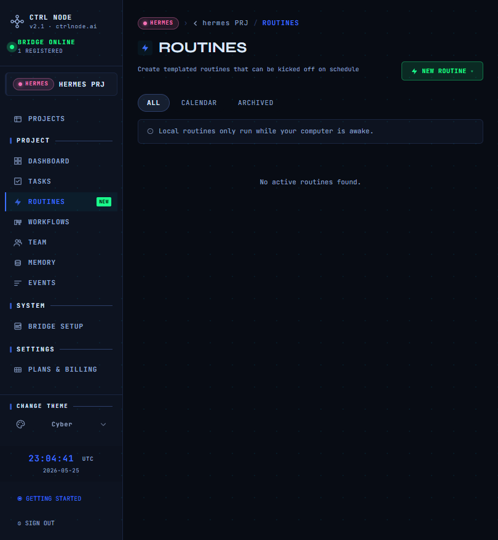Click the Tasks checkbox icon

[x=18, y=181]
